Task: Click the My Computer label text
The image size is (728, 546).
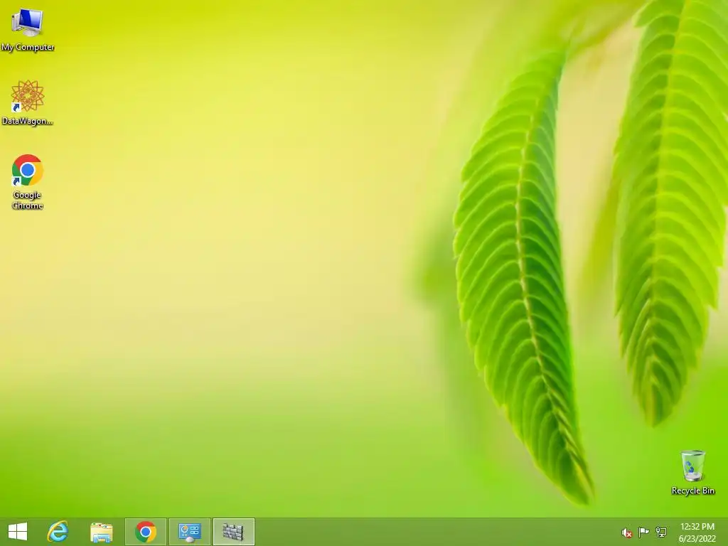Action: click(28, 47)
